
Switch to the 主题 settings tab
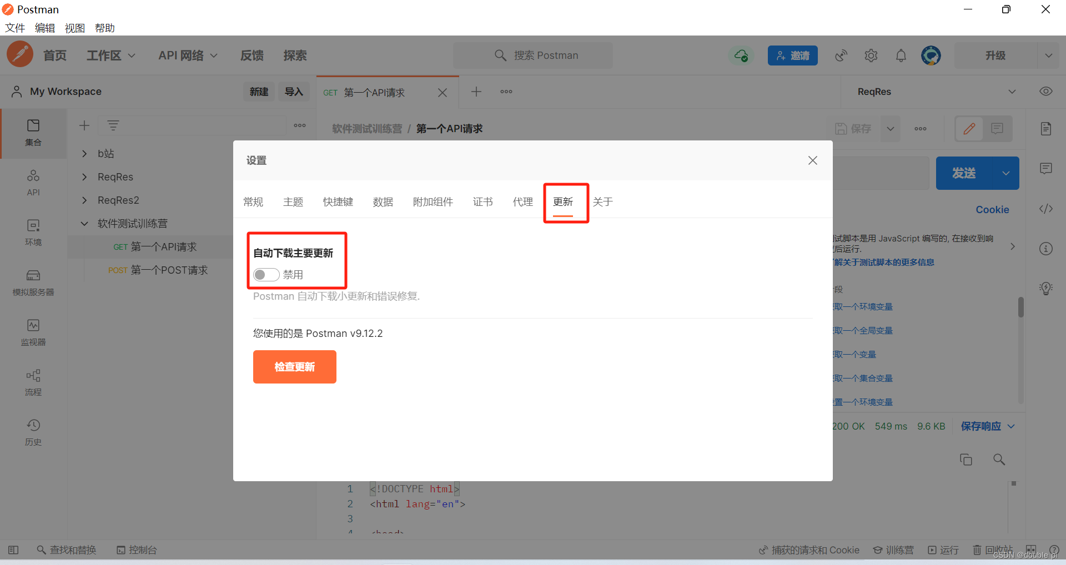tap(293, 202)
